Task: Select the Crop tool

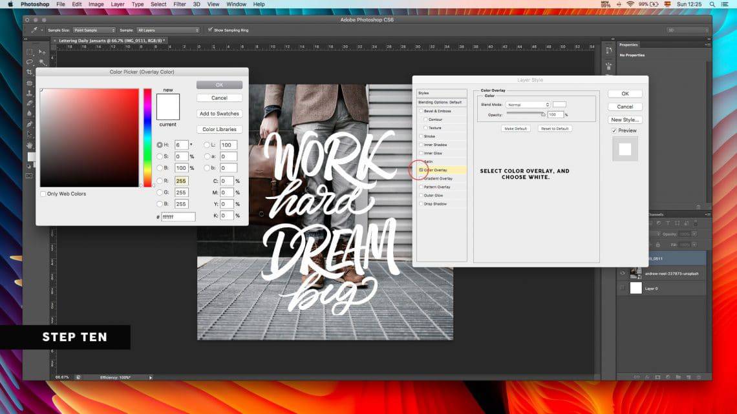Action: 30,72
